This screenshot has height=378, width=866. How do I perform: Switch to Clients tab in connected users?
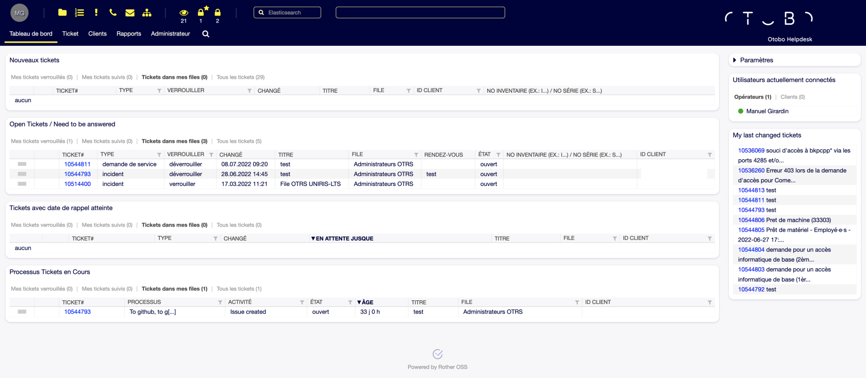[x=792, y=97]
